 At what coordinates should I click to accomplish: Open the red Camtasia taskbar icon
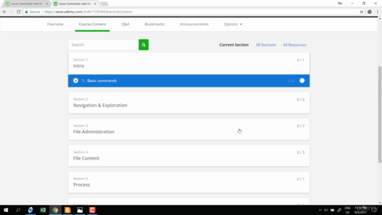(x=93, y=210)
